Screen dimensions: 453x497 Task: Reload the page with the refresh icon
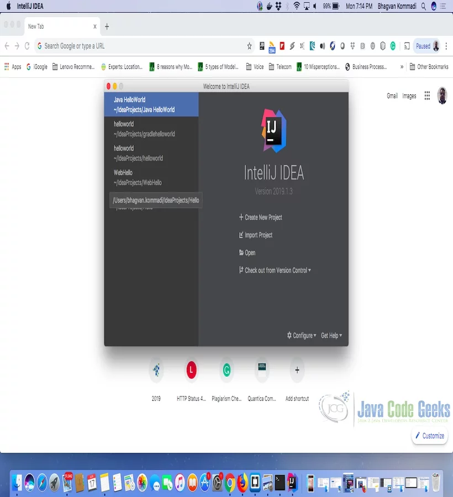coord(27,46)
